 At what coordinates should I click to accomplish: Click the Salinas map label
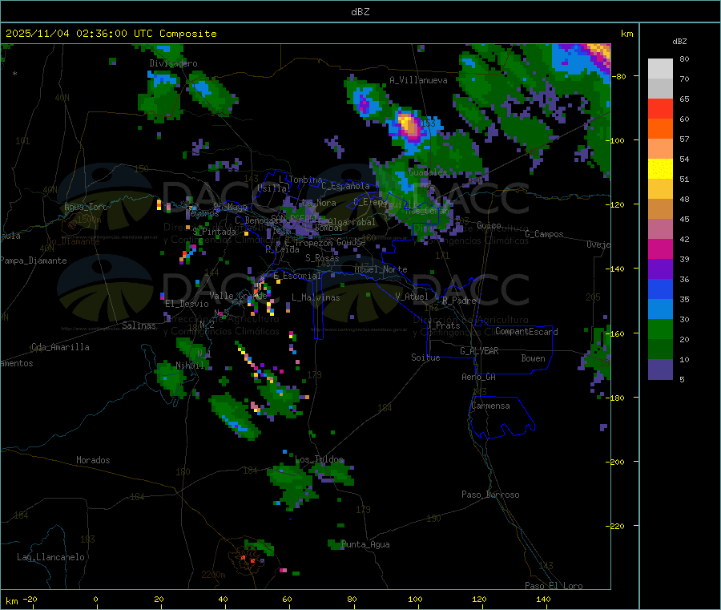[139, 325]
